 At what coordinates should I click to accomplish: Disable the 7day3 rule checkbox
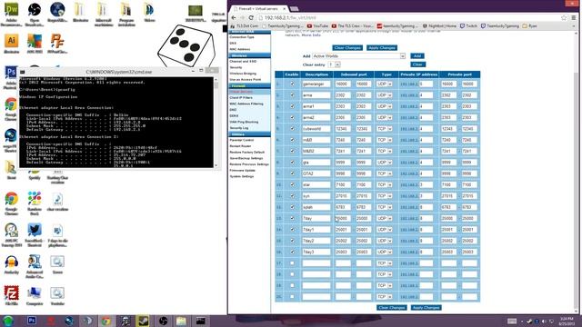point(292,253)
